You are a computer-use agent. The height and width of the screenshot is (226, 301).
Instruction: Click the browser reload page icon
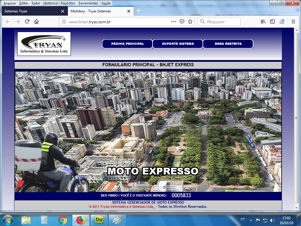click(x=27, y=21)
